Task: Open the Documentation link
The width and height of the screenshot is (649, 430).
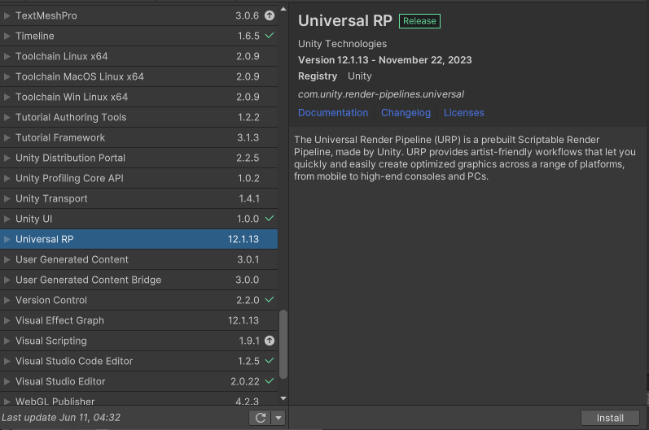Action: pos(333,113)
